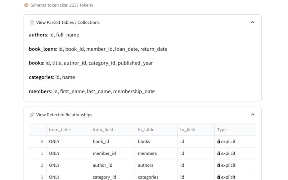The image size is (288, 180).
Task: Click the 'published_year' field text
Action: (x=135, y=63)
